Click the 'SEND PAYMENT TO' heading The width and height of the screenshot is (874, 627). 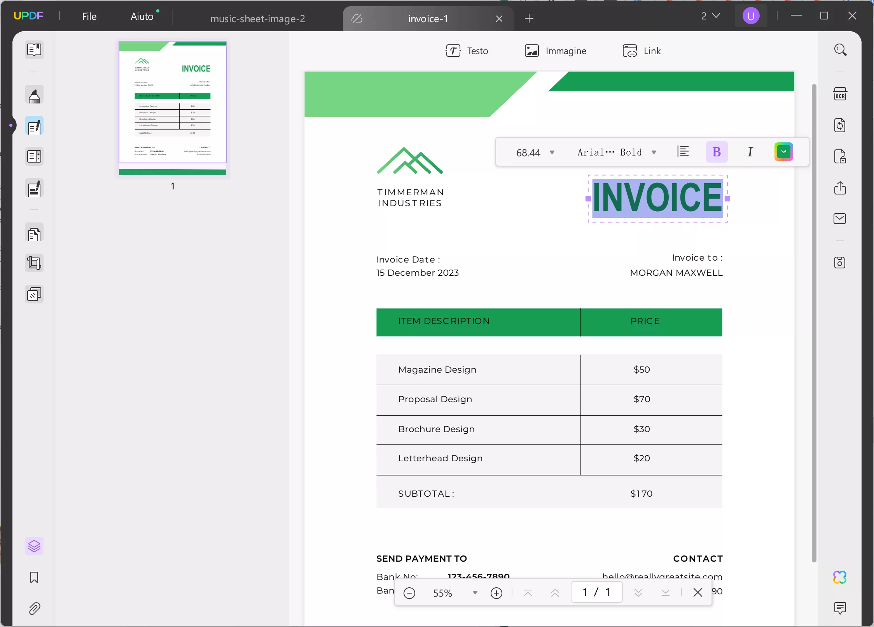click(x=421, y=559)
